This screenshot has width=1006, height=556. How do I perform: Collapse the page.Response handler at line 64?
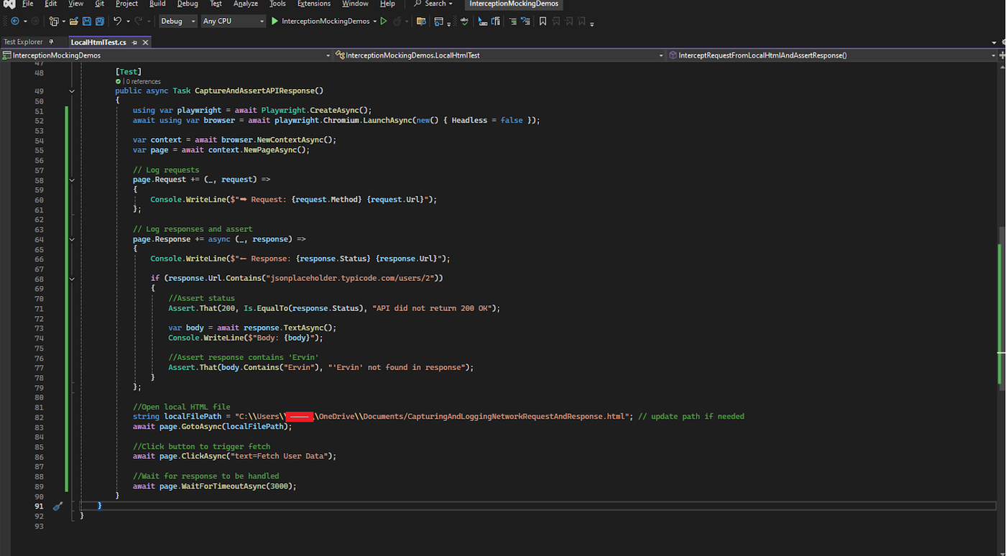click(x=72, y=239)
